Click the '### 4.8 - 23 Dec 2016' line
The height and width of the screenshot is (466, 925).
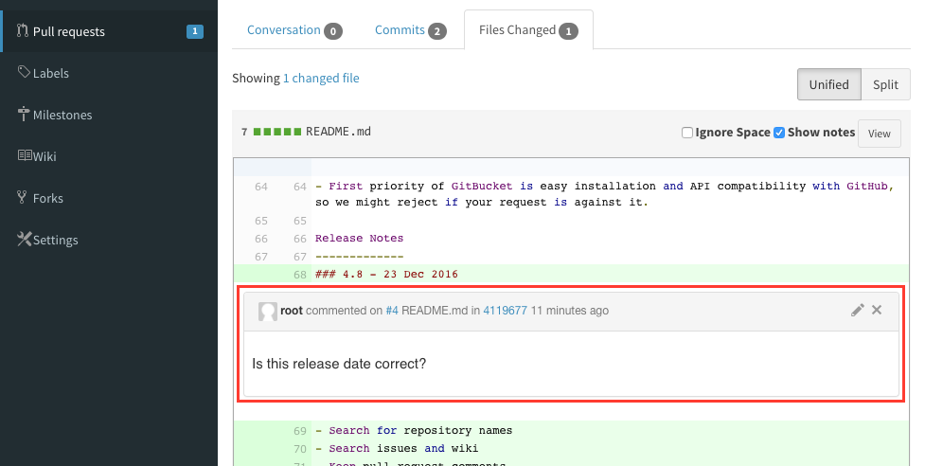[386, 275]
